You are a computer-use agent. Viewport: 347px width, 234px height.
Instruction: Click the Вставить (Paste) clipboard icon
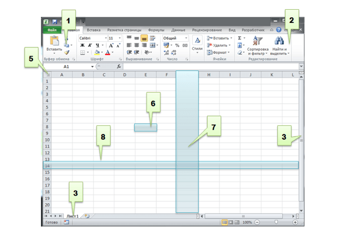point(55,41)
